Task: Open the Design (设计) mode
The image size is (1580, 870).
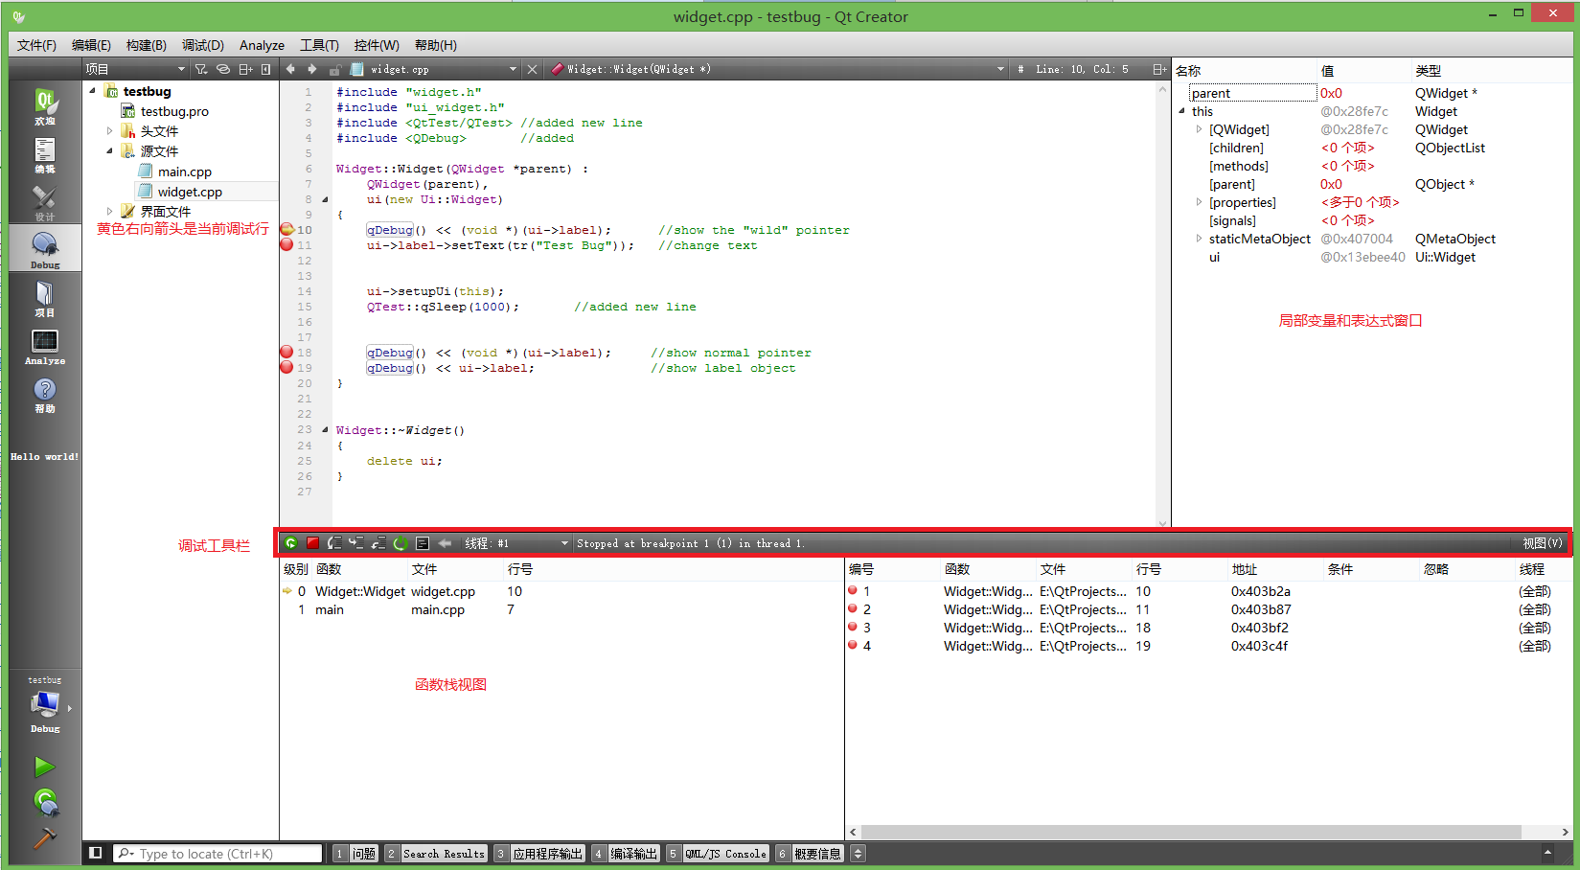Action: [x=45, y=202]
